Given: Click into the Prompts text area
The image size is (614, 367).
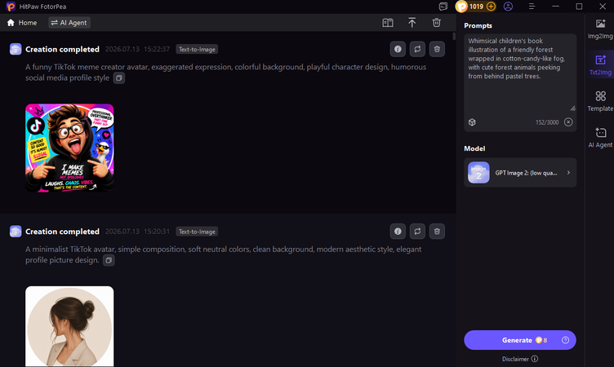Looking at the screenshot, I should pos(520,73).
